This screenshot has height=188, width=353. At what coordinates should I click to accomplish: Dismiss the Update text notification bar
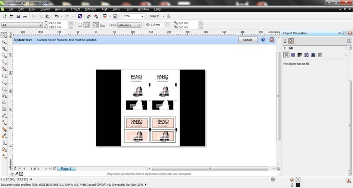pyautogui.click(x=272, y=40)
